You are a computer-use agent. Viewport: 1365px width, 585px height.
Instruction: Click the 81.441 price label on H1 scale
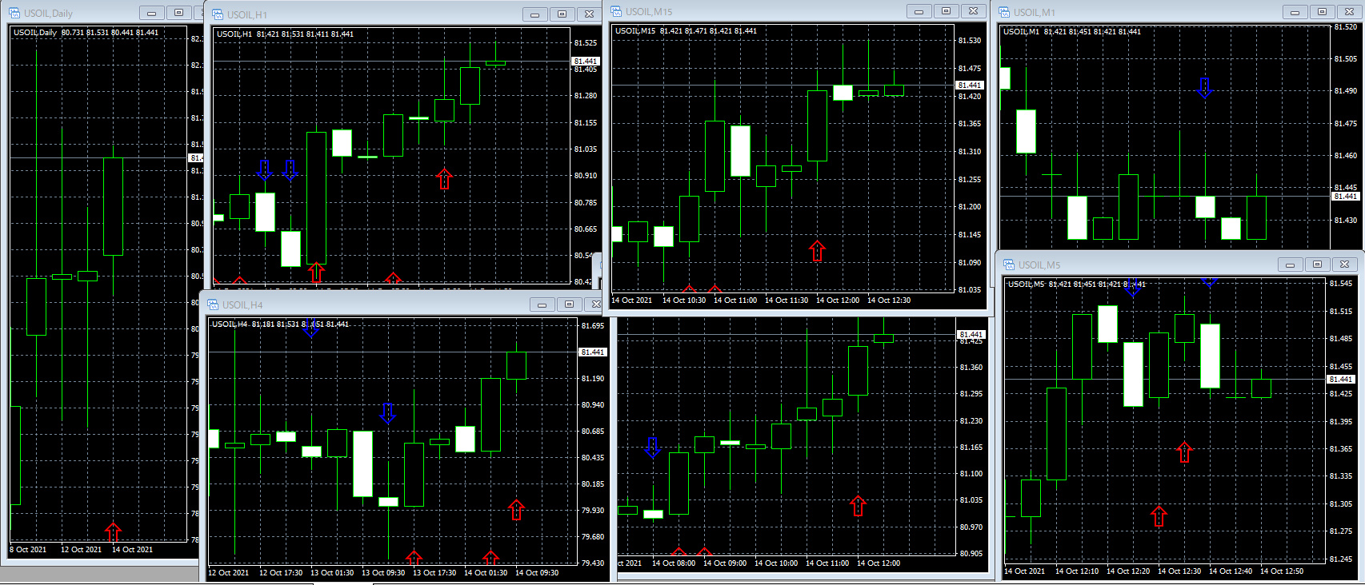point(586,61)
